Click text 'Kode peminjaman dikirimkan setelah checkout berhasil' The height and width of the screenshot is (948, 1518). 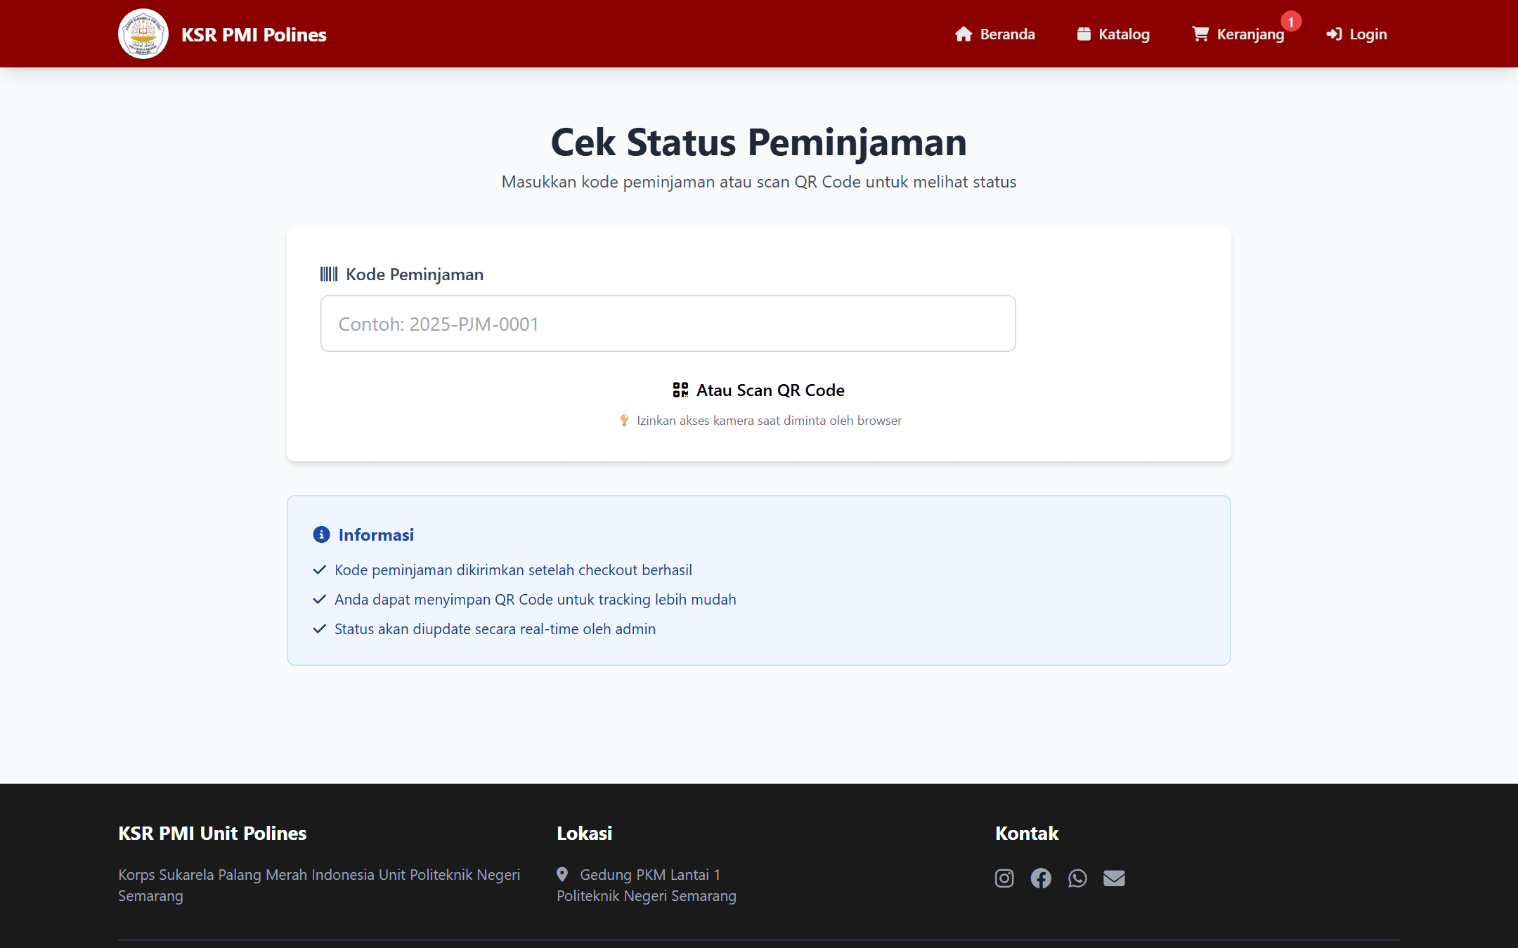coord(513,570)
